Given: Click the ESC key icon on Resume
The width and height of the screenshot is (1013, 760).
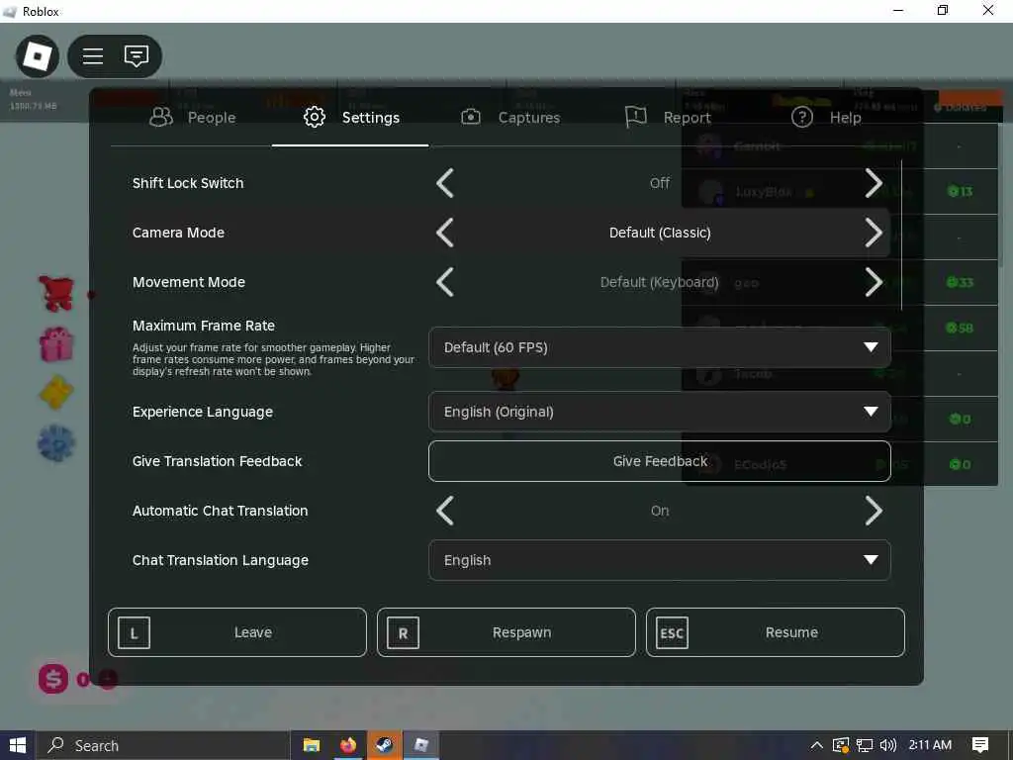Looking at the screenshot, I should [x=672, y=632].
